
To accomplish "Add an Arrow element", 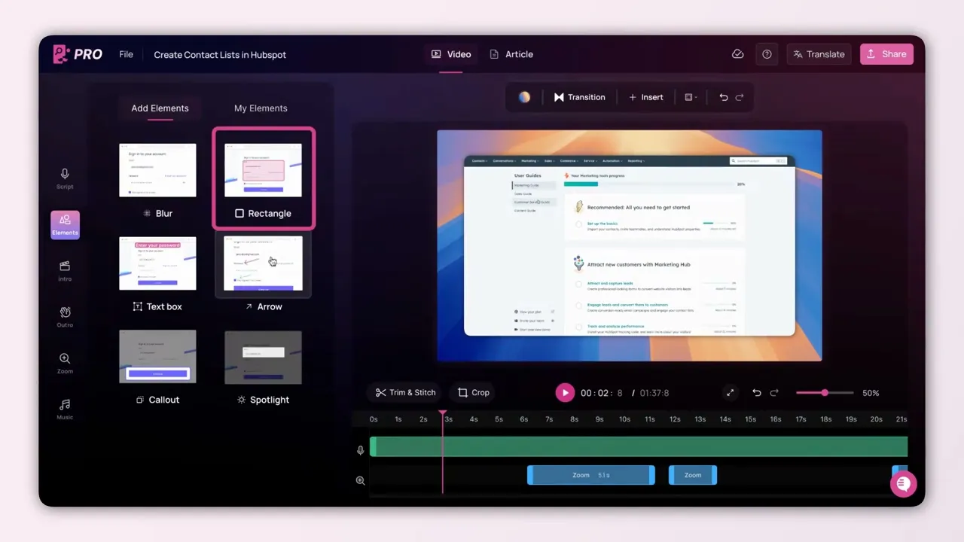I will [263, 274].
